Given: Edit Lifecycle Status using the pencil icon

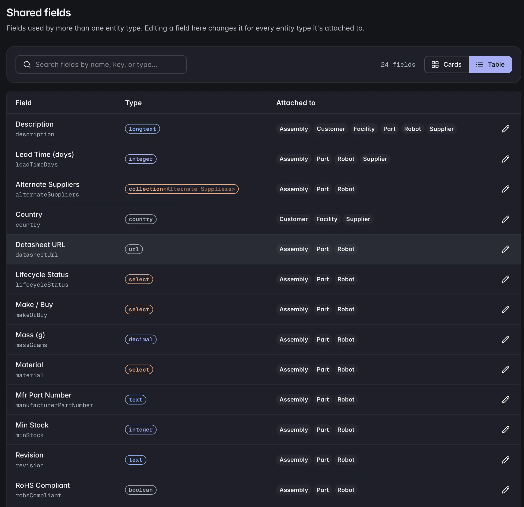Looking at the screenshot, I should coord(505,279).
